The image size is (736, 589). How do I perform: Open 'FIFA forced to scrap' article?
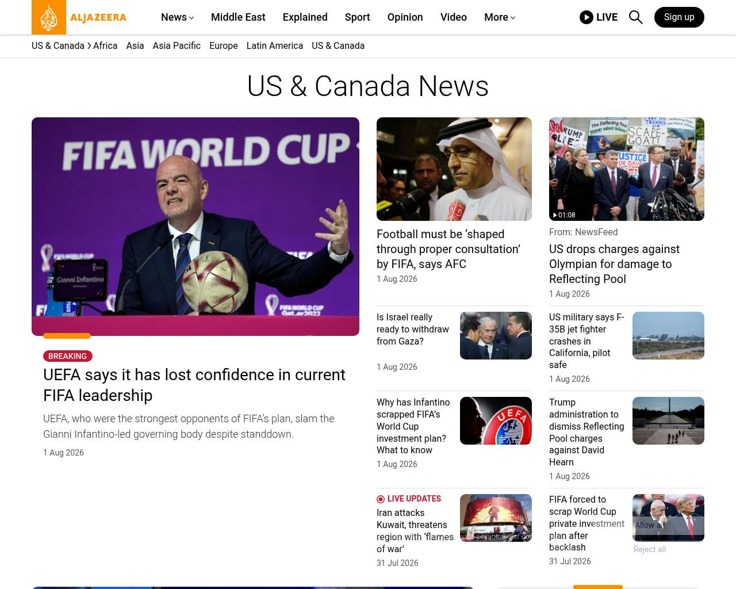[586, 523]
